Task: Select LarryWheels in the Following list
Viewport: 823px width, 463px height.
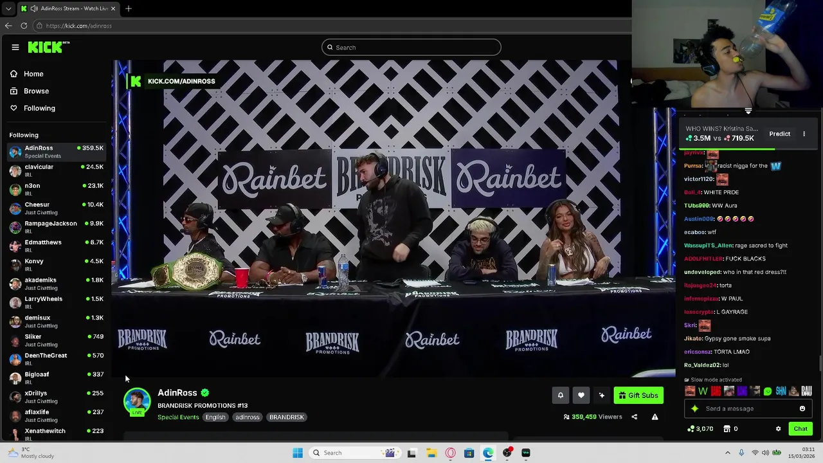Action: [57, 302]
